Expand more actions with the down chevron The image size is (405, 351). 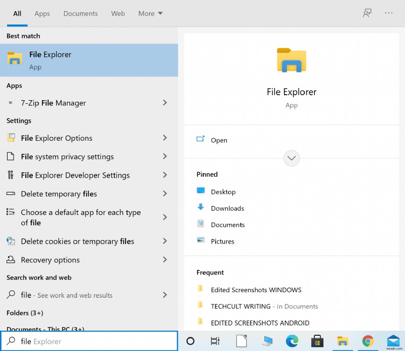coord(292,158)
